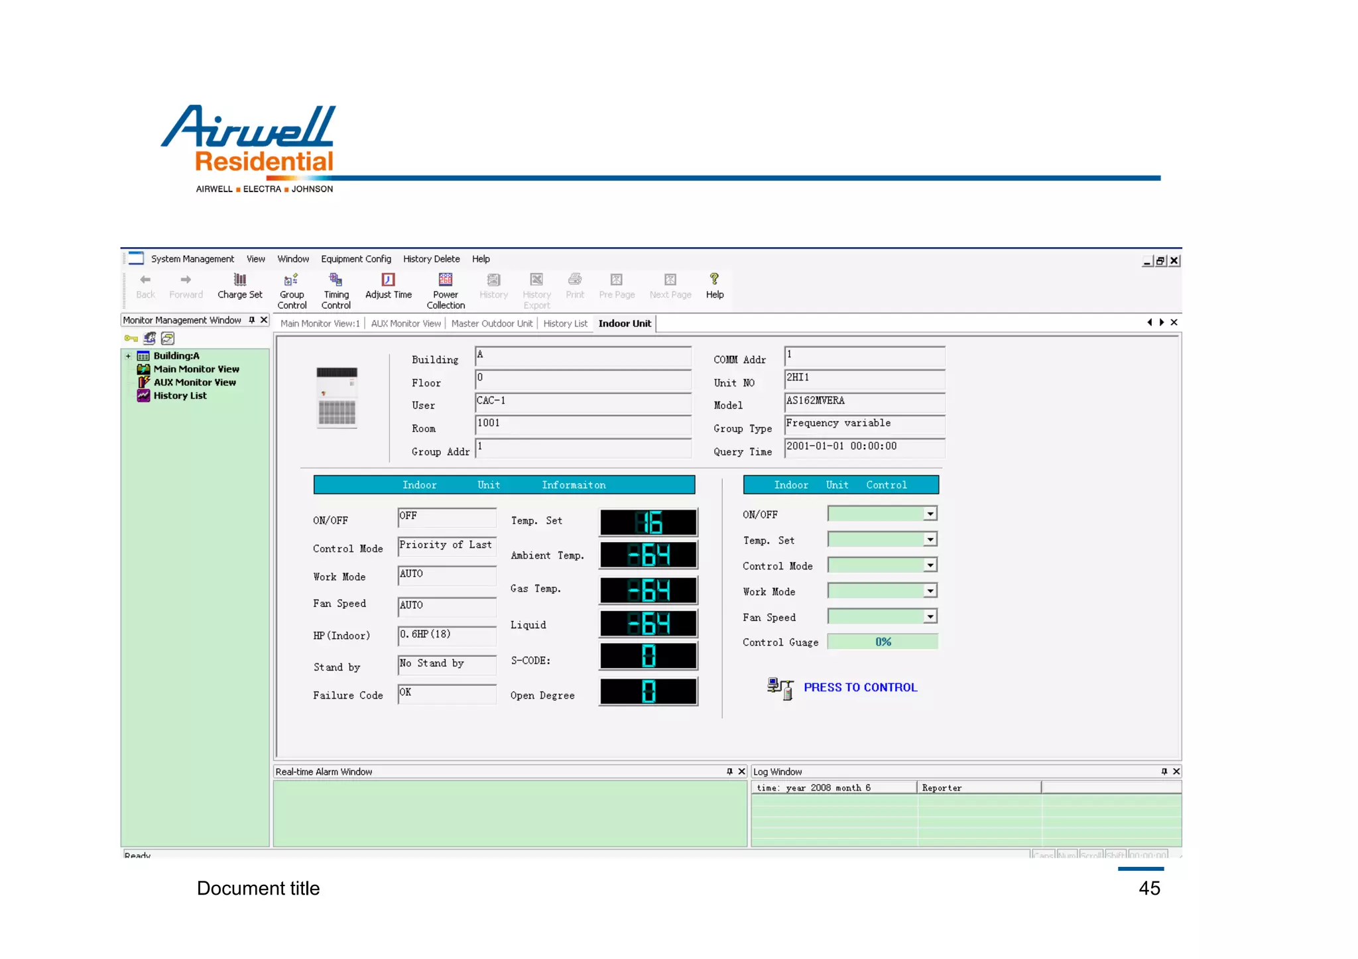Click the Charge Set toolbar icon
Screen dimensions: 1358x959
click(x=240, y=280)
